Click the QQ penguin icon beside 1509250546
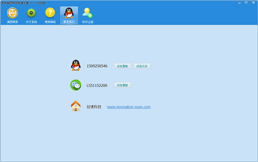This screenshot has width=258, height=162. (x=76, y=65)
